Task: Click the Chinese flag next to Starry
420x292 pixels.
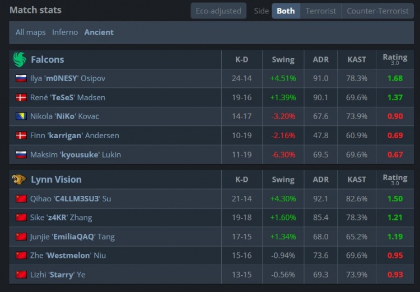Action: point(21,274)
